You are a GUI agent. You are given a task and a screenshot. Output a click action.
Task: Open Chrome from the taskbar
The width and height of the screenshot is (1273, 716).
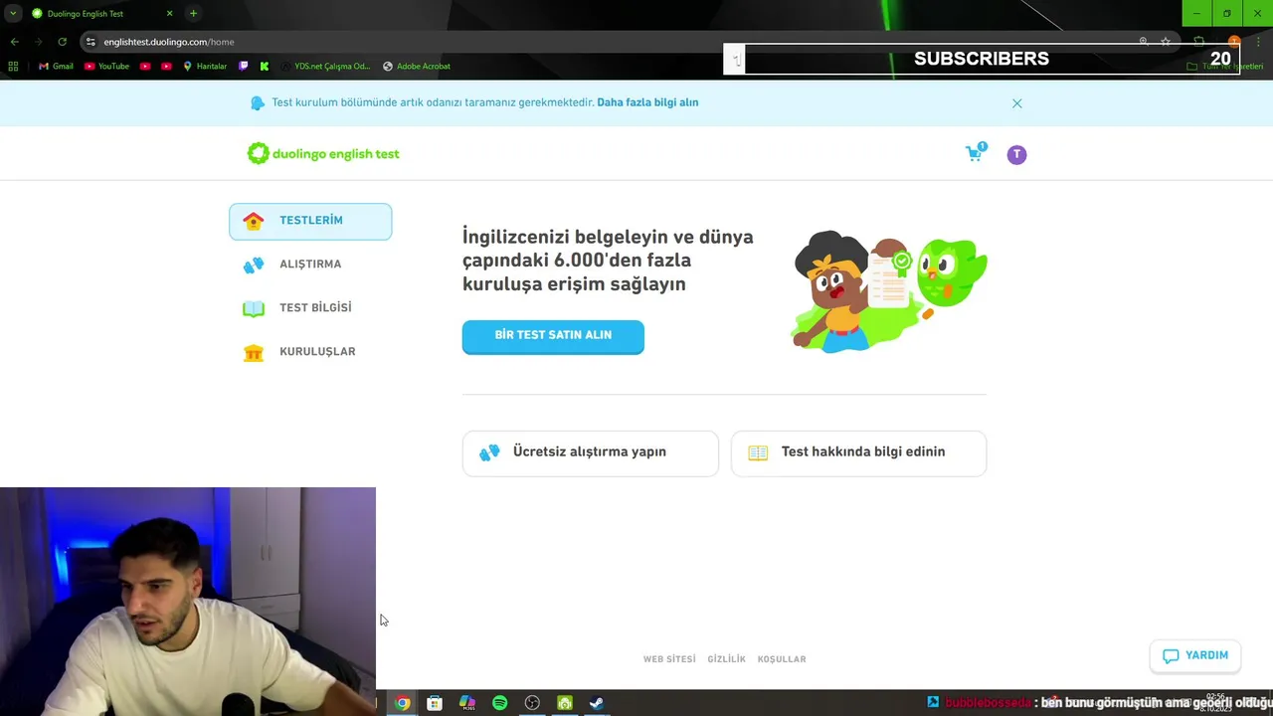402,703
